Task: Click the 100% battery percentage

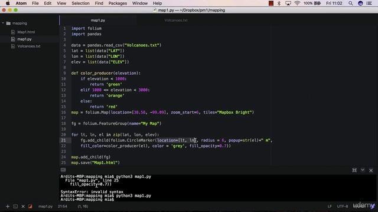Action: pyautogui.click(x=308, y=4)
